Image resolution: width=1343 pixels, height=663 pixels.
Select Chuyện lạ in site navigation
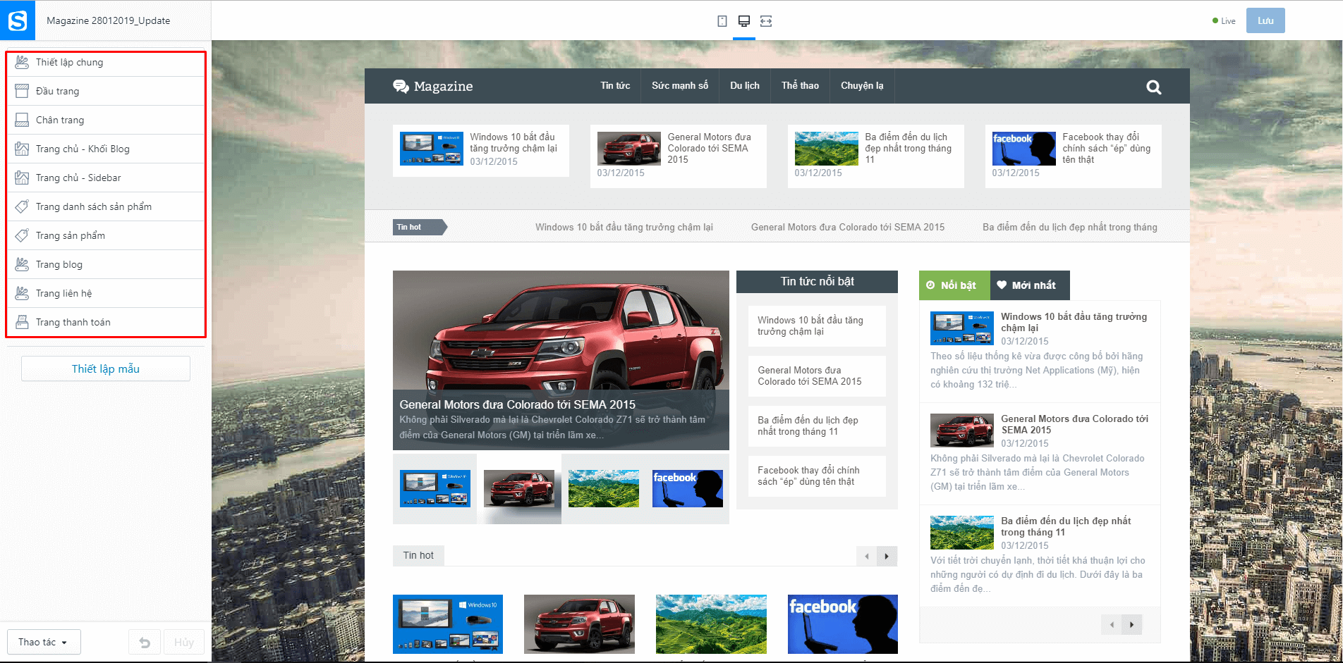pos(862,86)
